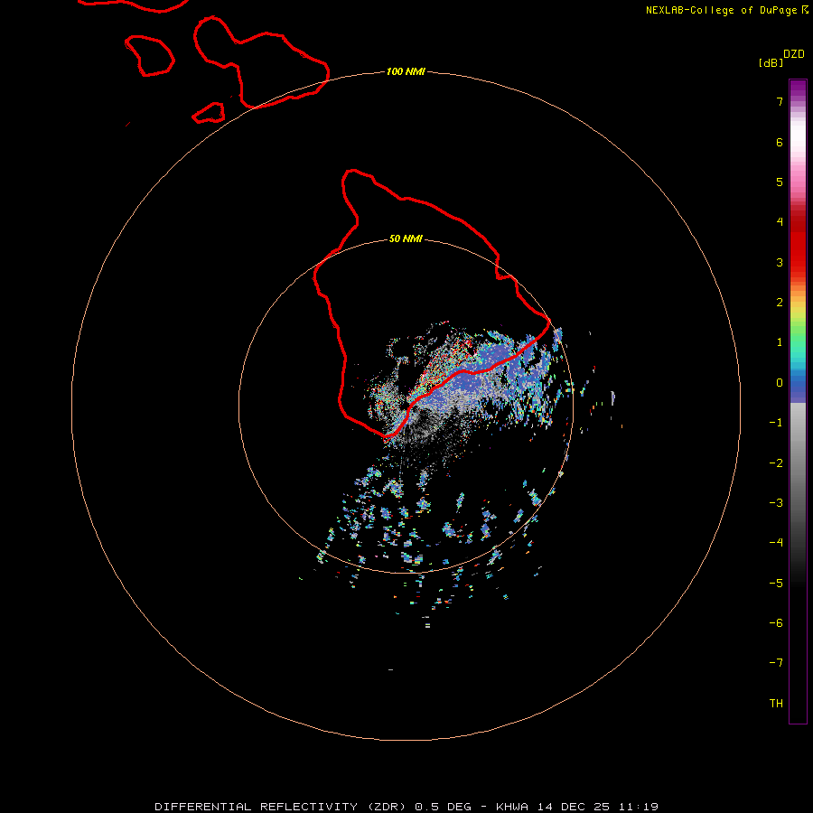Click the -6 value on the color scale

776,623
